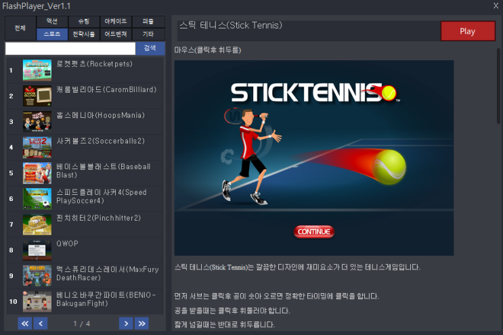
Task: Select 스피드플레이사커4 title text
Action: point(102,196)
